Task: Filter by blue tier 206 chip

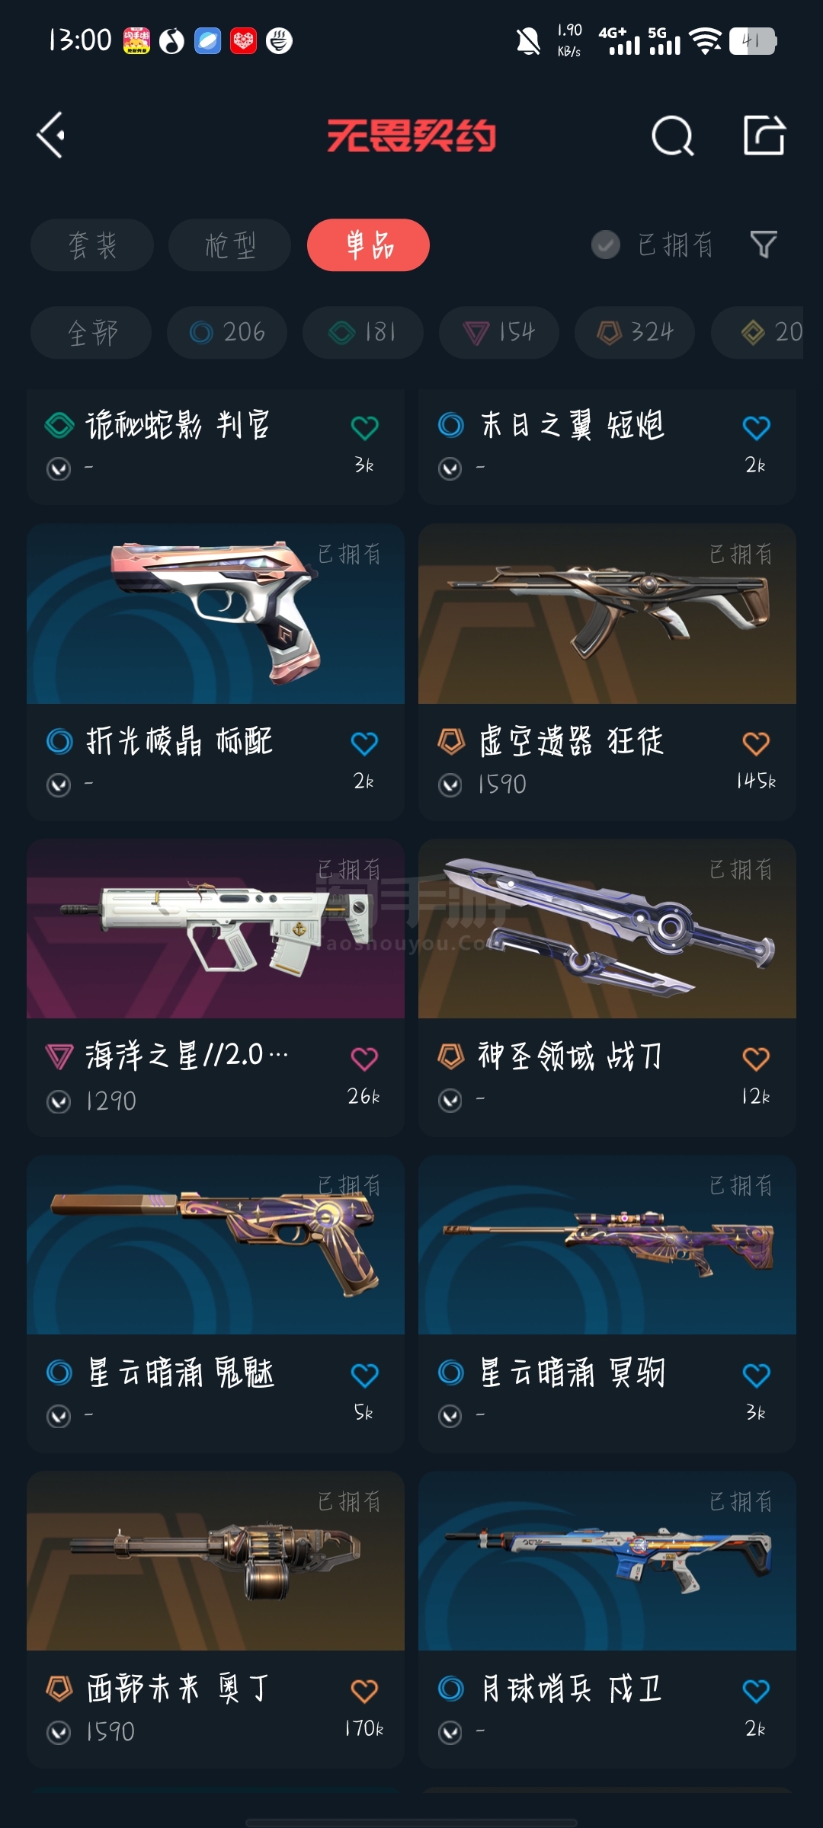Action: coord(227,333)
